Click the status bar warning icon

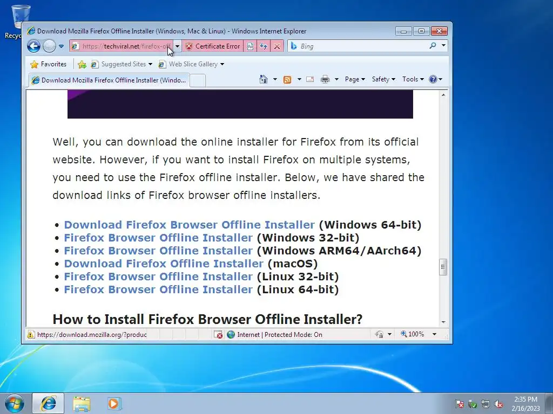[x=31, y=334]
